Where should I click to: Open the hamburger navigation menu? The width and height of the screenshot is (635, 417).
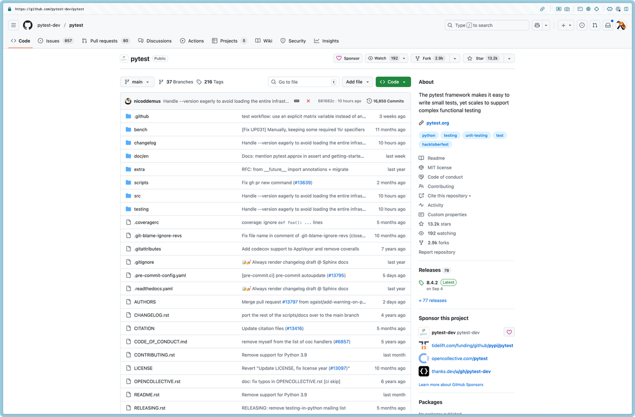pos(14,25)
